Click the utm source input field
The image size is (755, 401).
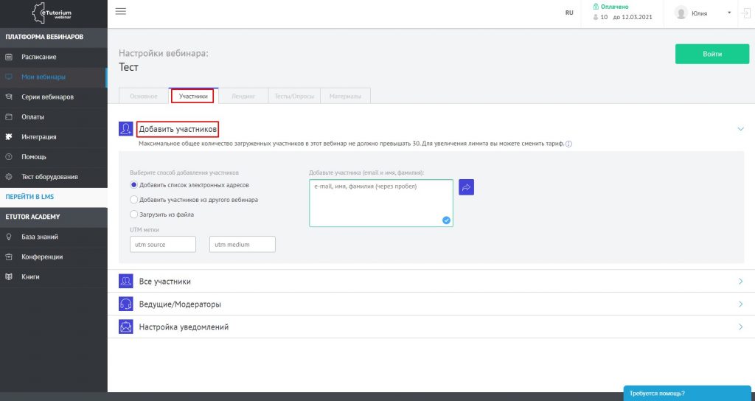162,244
